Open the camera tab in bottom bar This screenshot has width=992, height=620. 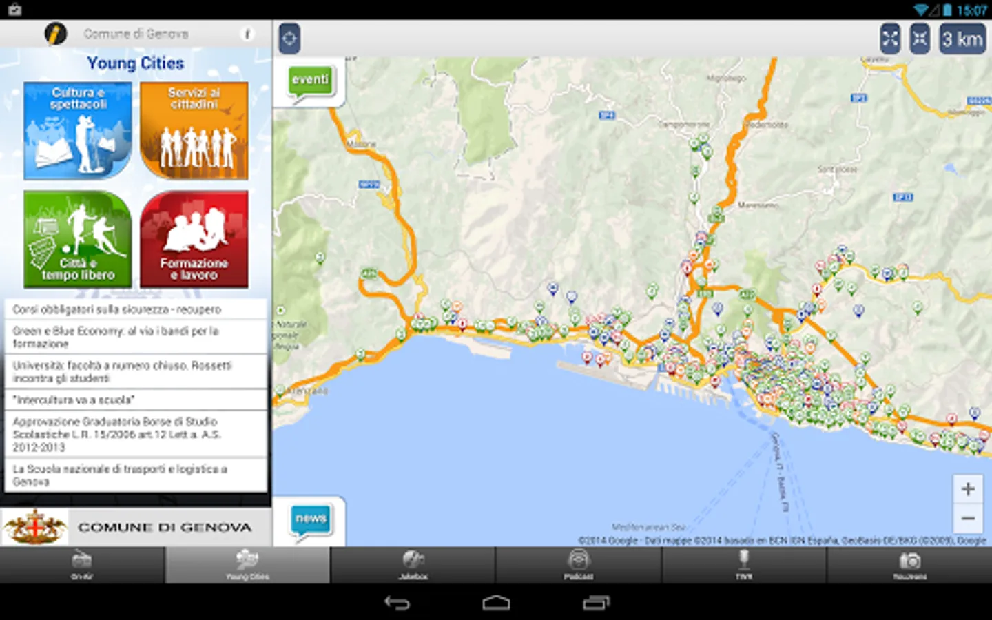pos(909,565)
